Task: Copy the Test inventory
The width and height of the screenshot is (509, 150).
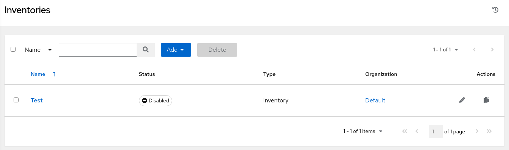Action: point(486,100)
